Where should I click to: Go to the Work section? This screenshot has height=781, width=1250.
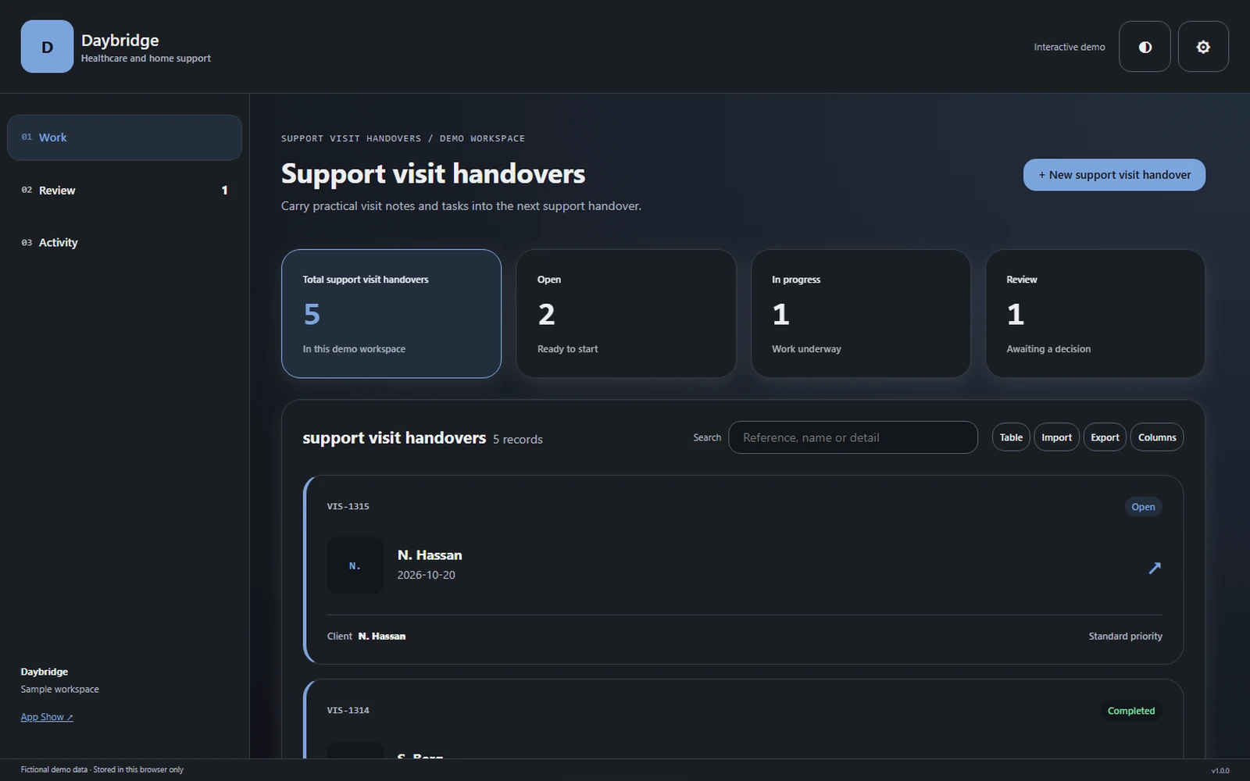tap(124, 137)
